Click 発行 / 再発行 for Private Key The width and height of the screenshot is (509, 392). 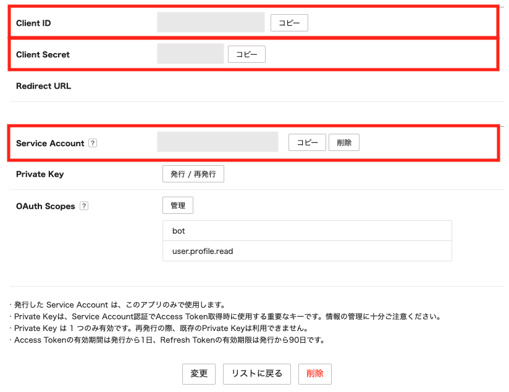point(193,174)
